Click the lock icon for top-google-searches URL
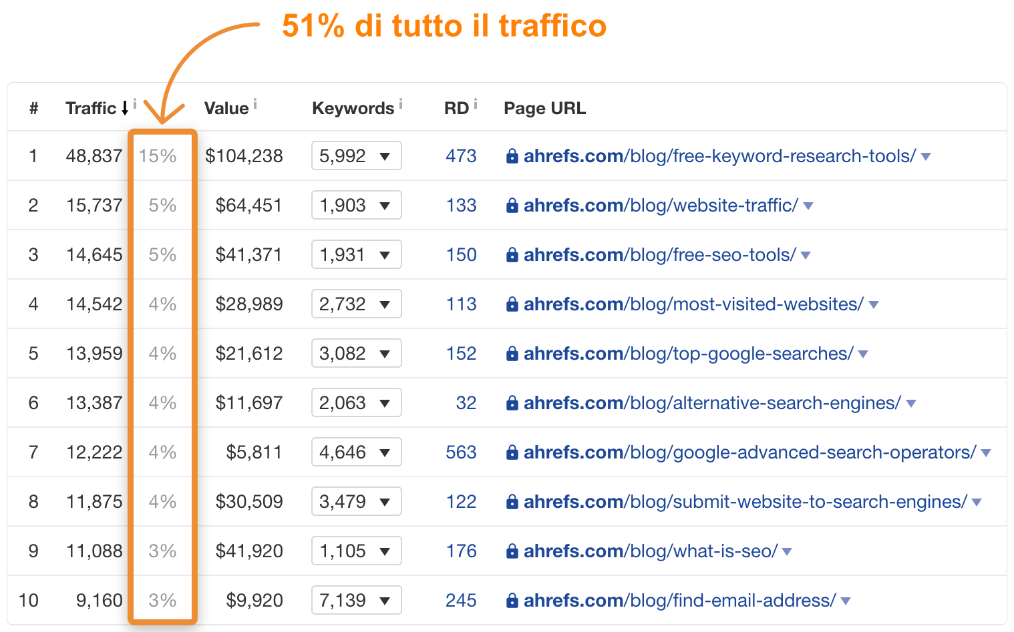The width and height of the screenshot is (1014, 632). [x=512, y=354]
